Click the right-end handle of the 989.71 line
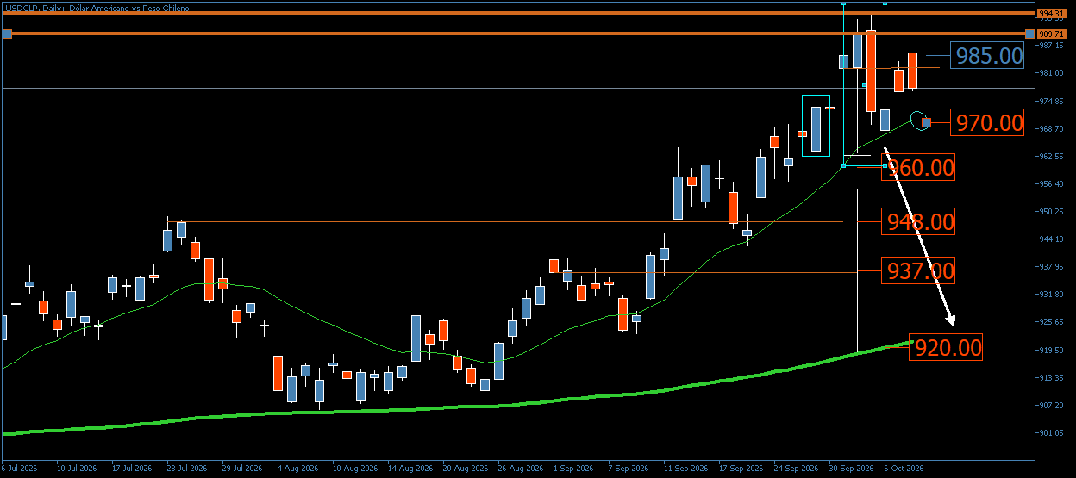Image resolution: width=1076 pixels, height=478 pixels. tap(1030, 34)
